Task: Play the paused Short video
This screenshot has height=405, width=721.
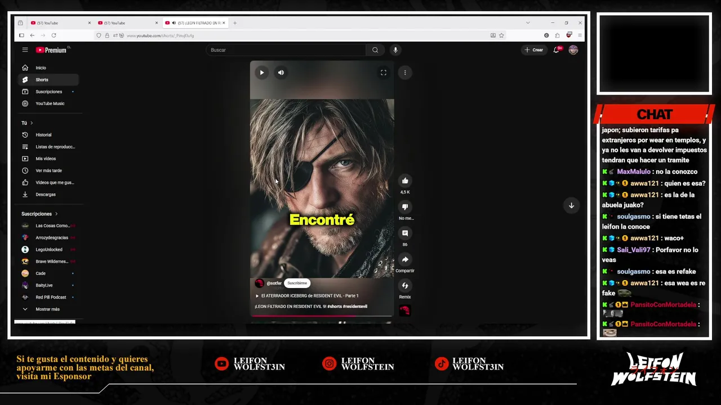Action: coord(261,73)
